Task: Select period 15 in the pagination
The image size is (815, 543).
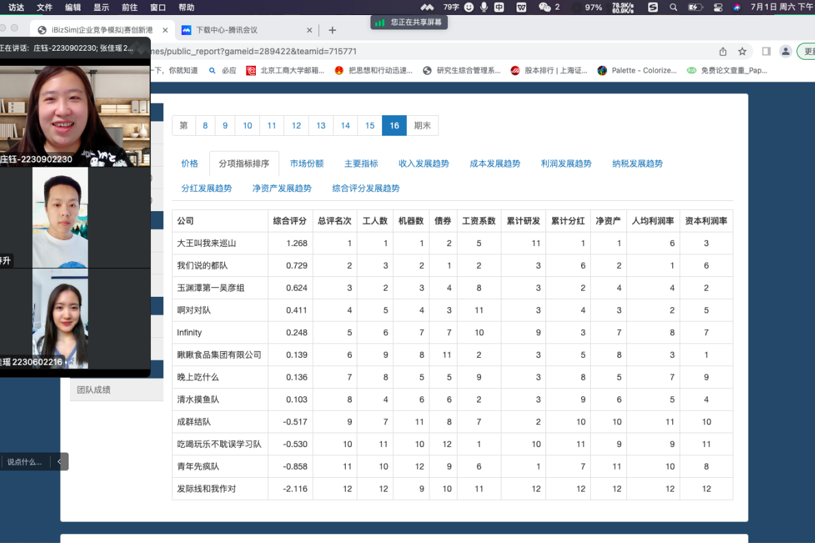Action: click(x=370, y=125)
